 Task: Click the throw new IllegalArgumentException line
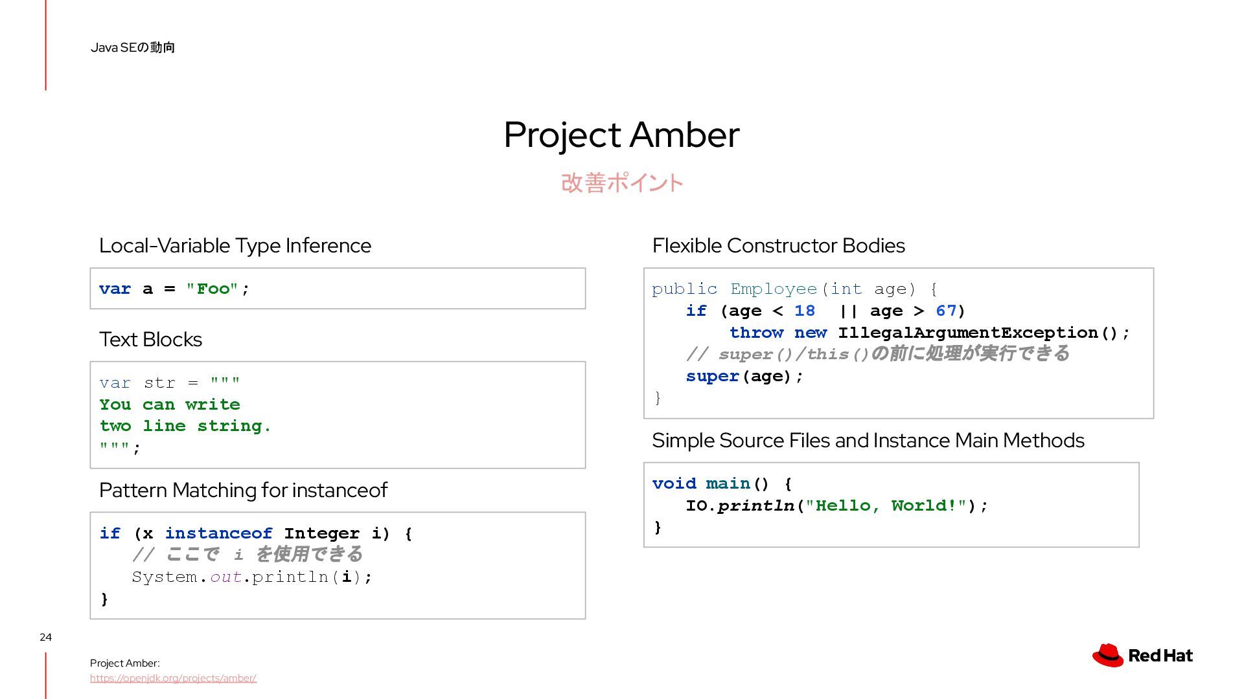(x=929, y=333)
